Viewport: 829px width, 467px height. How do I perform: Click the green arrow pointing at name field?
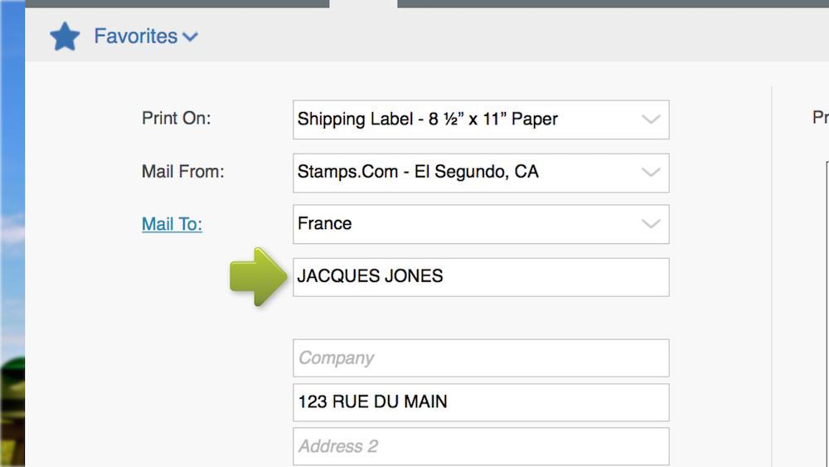(x=258, y=276)
